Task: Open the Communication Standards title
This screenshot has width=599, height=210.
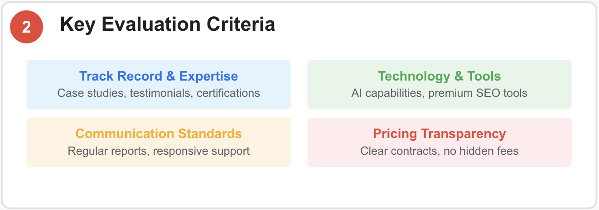Action: [x=159, y=134]
